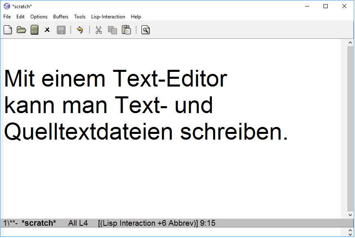Open the Tools menu
This screenshot has height=238, width=355.
(x=80, y=17)
